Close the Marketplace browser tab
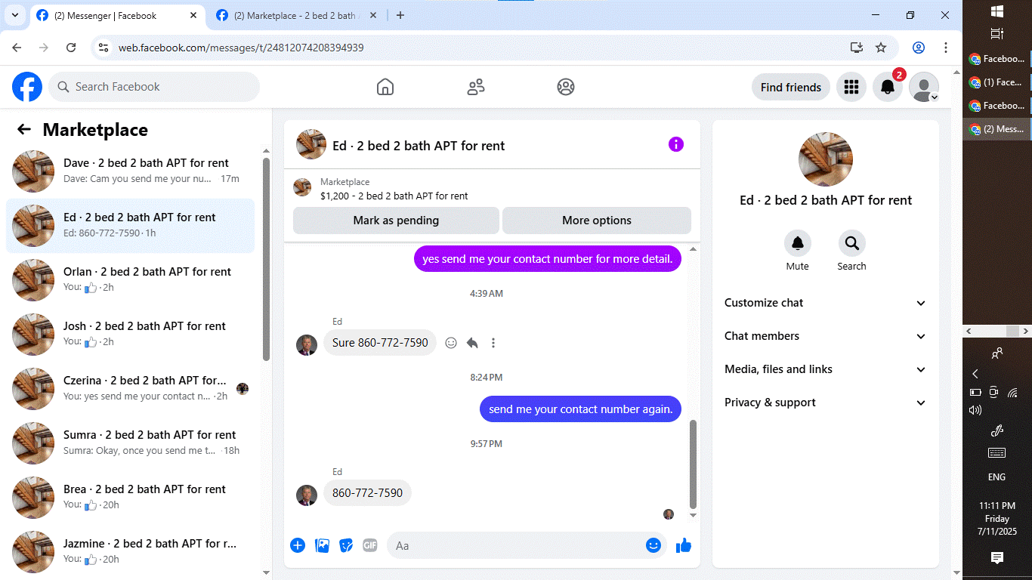 click(373, 15)
